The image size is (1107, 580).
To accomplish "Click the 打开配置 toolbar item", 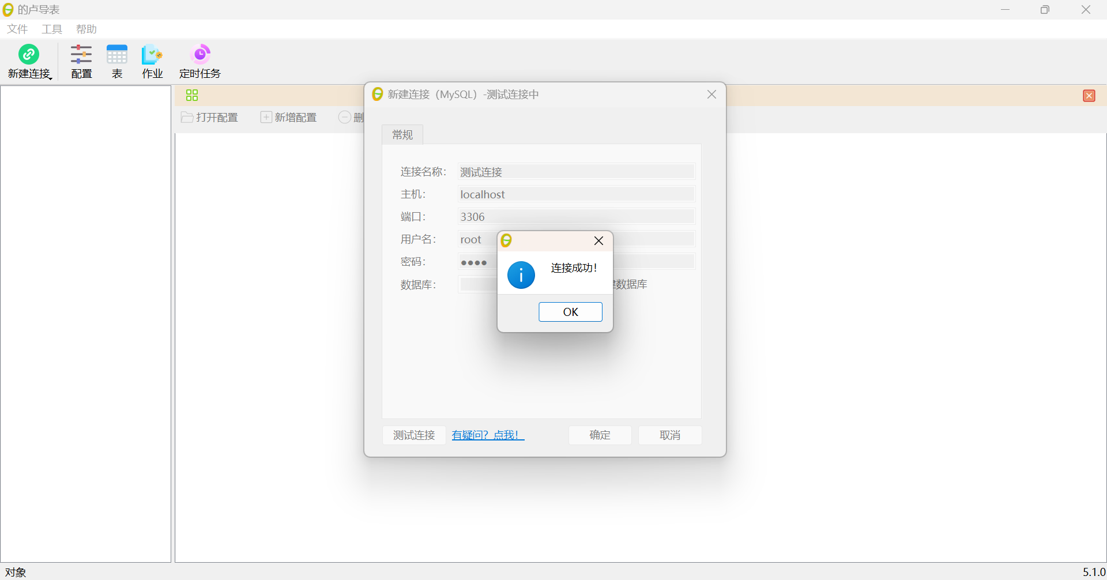I will click(210, 118).
